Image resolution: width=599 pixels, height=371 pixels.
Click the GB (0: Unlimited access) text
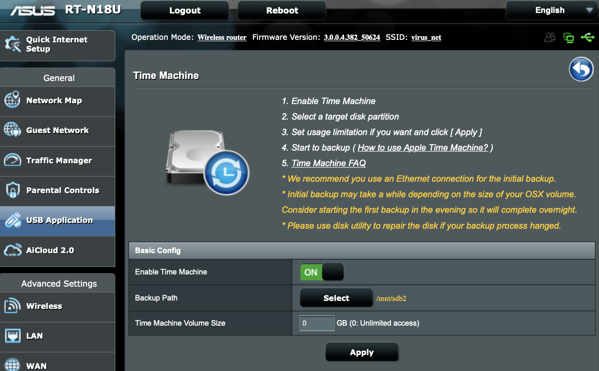click(x=378, y=323)
